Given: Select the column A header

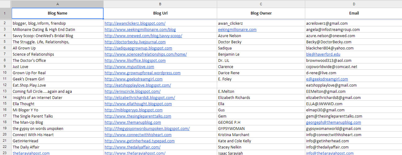Looking at the screenshot, I should (57, 4).
